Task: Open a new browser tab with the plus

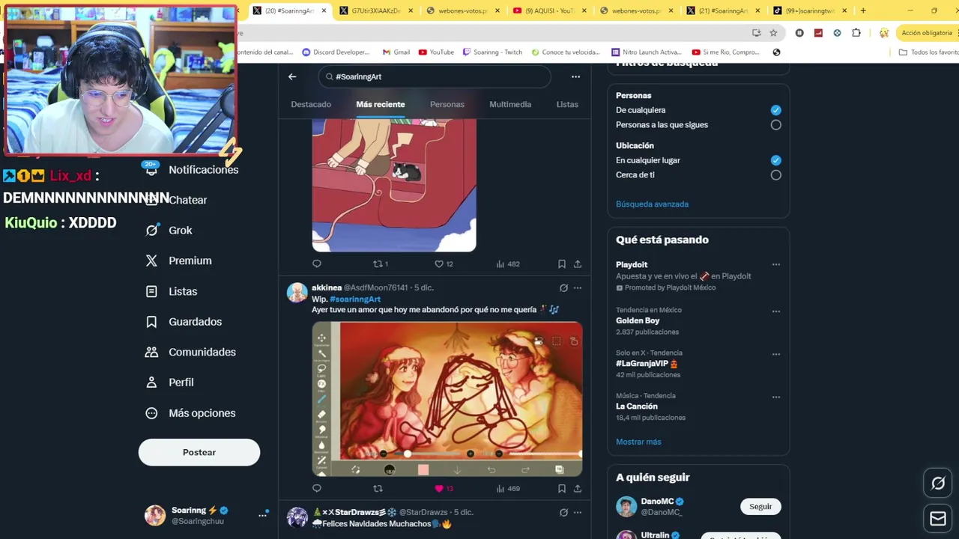Action: (863, 10)
